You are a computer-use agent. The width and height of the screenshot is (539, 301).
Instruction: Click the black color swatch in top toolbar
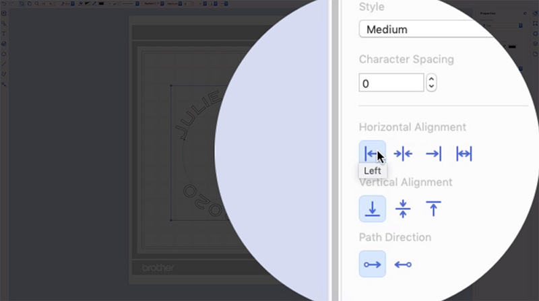point(101,3)
